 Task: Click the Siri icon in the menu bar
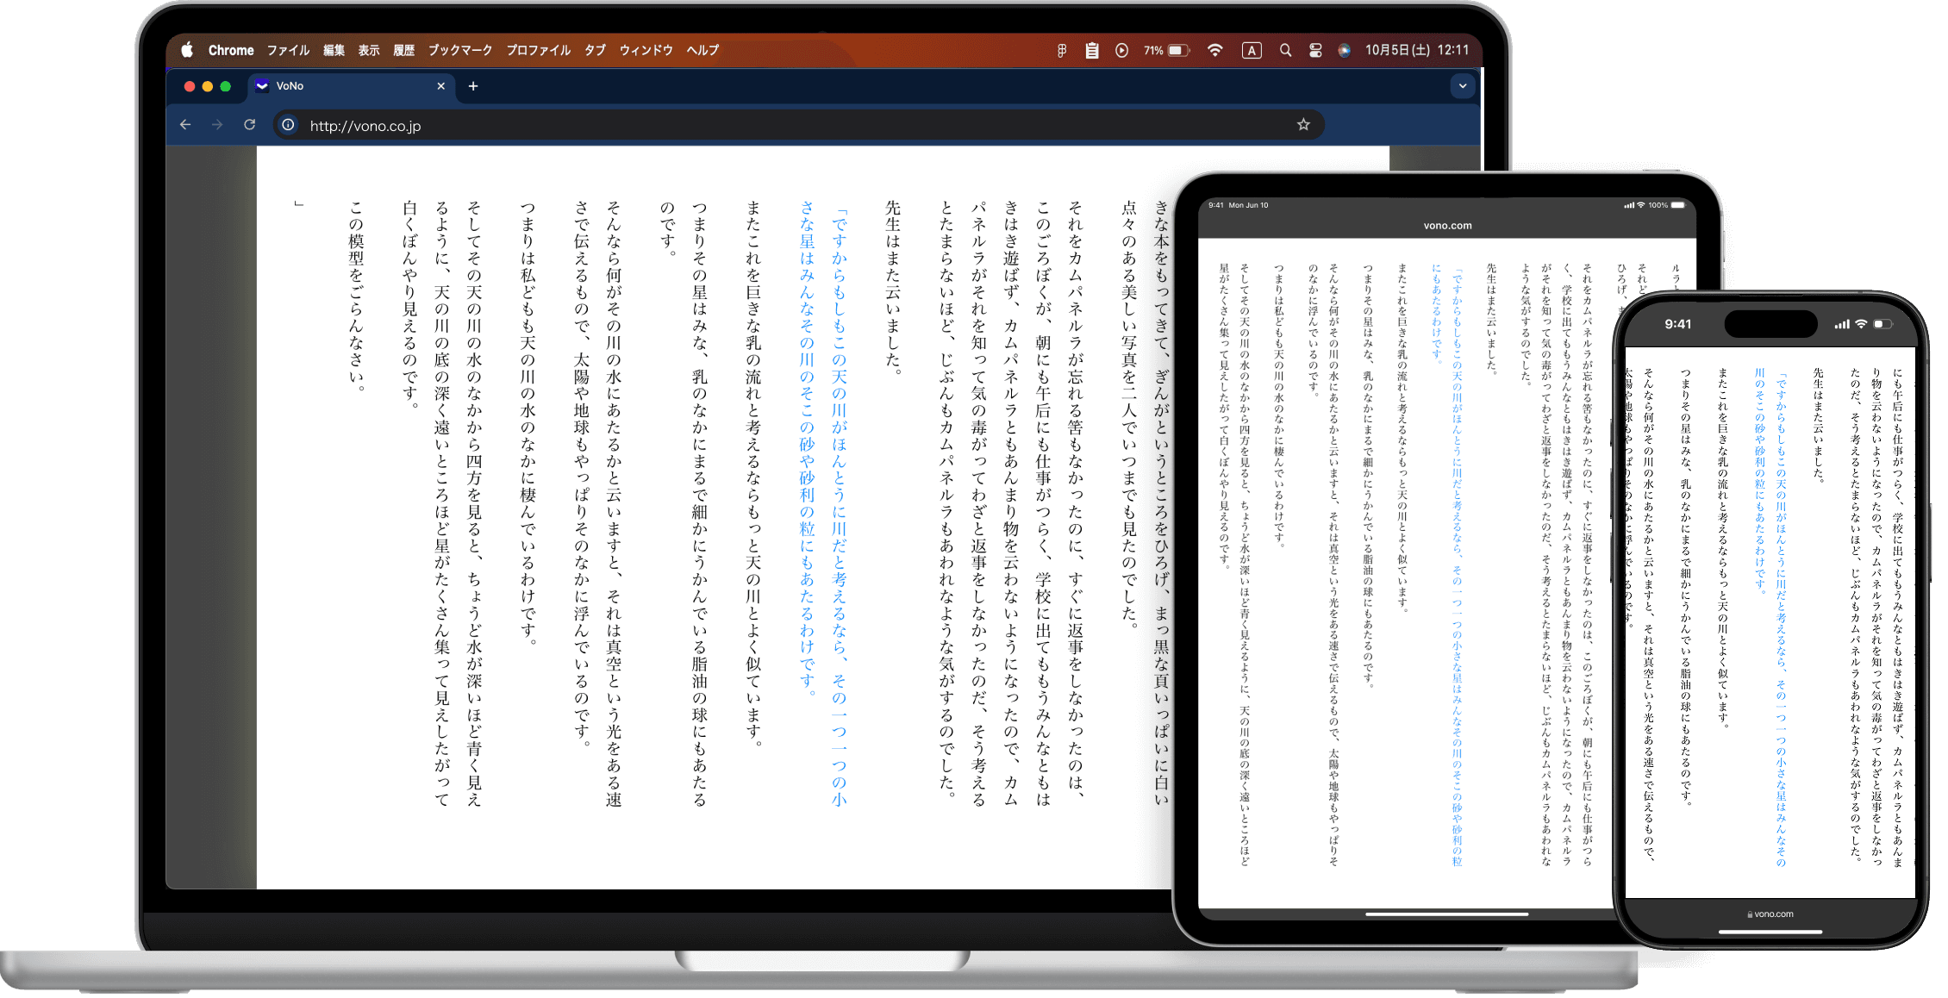point(1345,50)
